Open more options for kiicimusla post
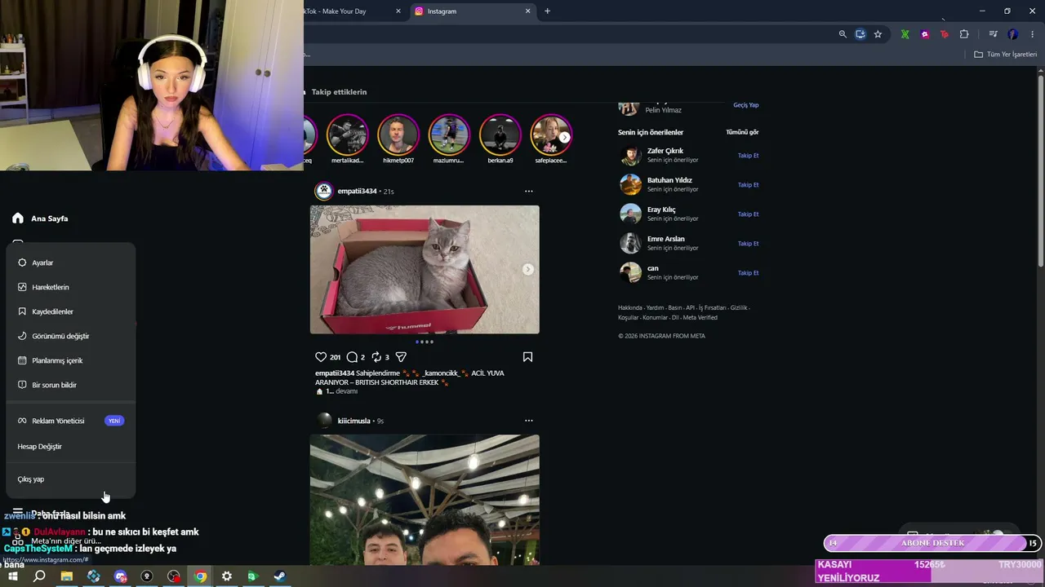The width and height of the screenshot is (1045, 587). tap(528, 421)
